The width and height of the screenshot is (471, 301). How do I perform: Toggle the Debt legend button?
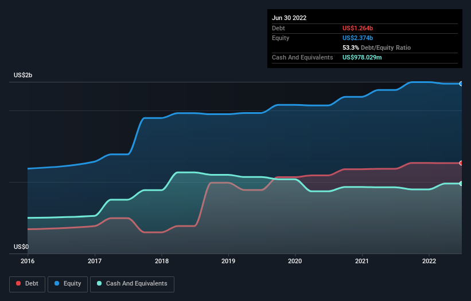click(27, 284)
